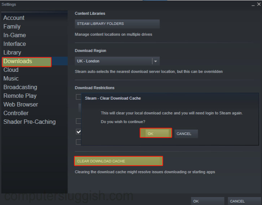Click the 'Download Region' heading
The height and width of the screenshot is (205, 262).
tap(90, 51)
